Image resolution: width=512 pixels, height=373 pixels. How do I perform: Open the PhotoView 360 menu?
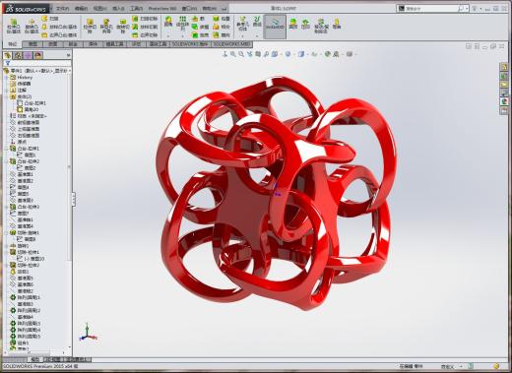[x=162, y=9]
